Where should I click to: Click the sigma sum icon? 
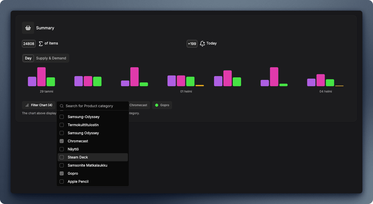(41, 44)
